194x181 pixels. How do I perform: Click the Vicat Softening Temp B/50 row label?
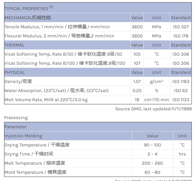click(63, 54)
